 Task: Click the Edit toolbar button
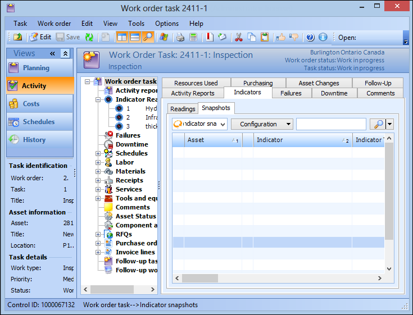tap(40, 37)
